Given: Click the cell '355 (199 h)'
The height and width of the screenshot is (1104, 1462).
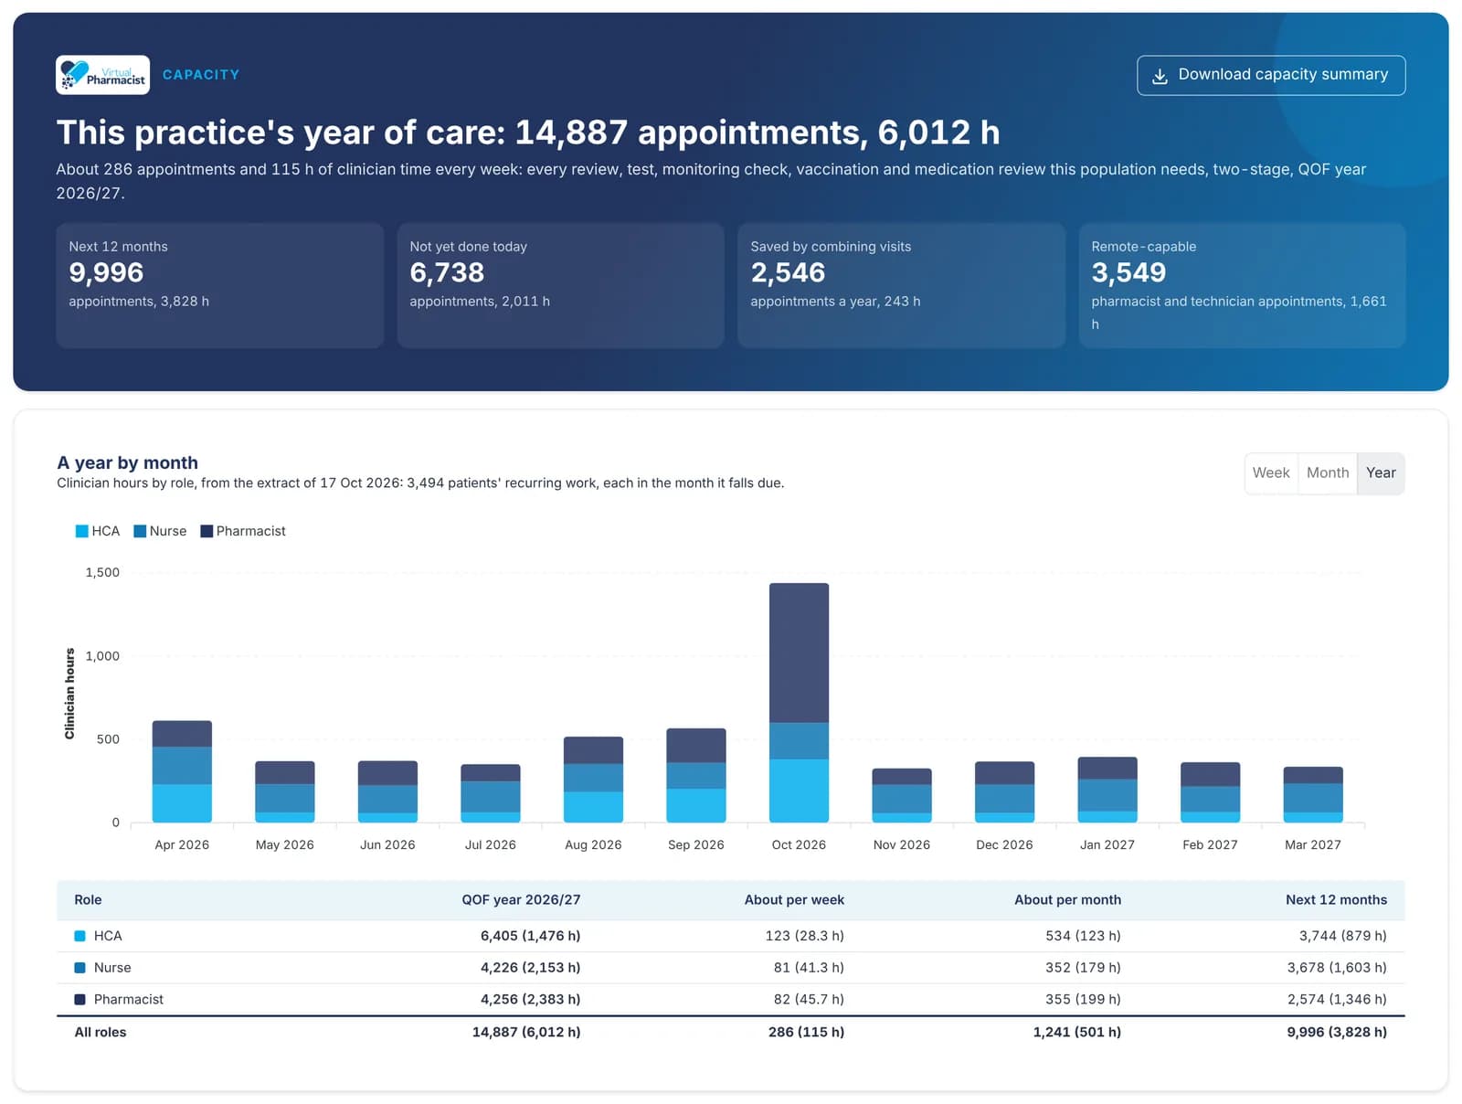Looking at the screenshot, I should tap(1083, 999).
